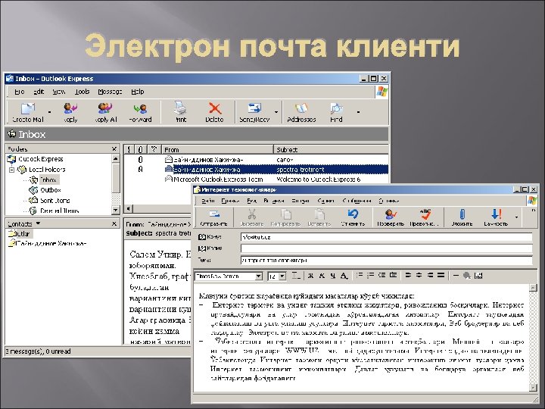545x409 pixels.
Task: Click the red Delete toolbar button
Action: (x=214, y=112)
